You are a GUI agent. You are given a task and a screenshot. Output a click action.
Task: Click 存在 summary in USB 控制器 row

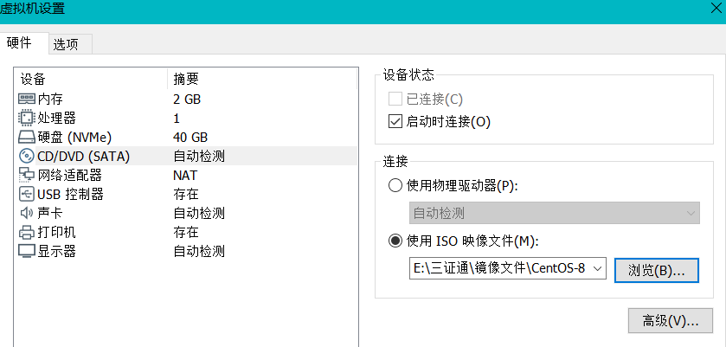click(186, 195)
